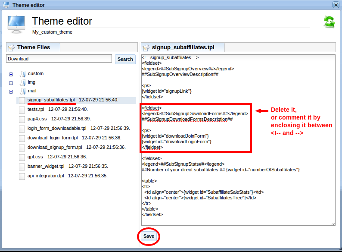Click the Theme Files tab tag icon
Screen dimensions: 342x252
click(11, 47)
